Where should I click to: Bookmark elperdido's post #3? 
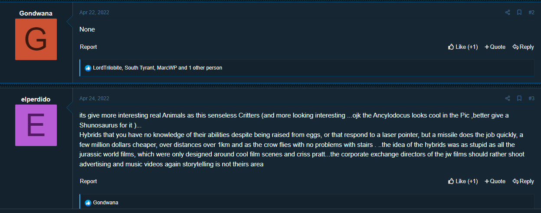(519, 99)
